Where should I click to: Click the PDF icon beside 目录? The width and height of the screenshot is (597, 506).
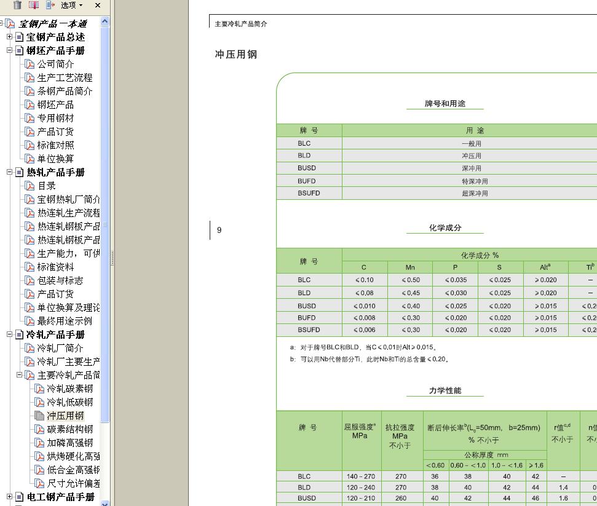[30, 186]
